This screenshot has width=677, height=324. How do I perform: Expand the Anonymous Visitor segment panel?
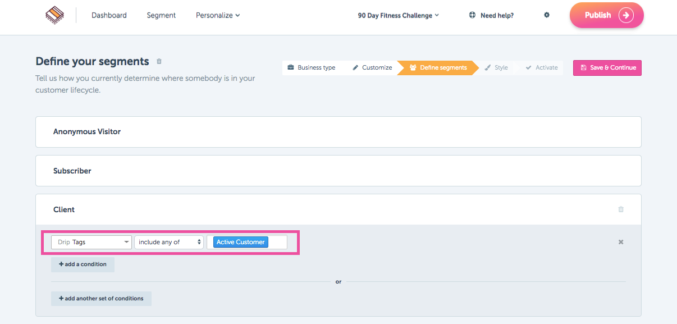tap(339, 132)
